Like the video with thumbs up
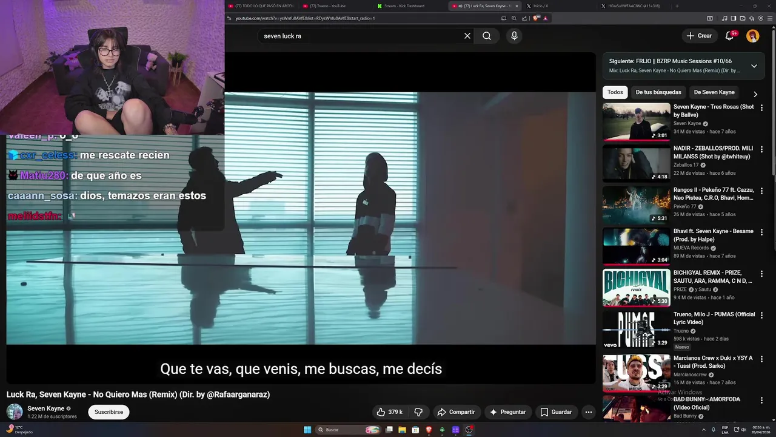The image size is (776, 437). 389,412
